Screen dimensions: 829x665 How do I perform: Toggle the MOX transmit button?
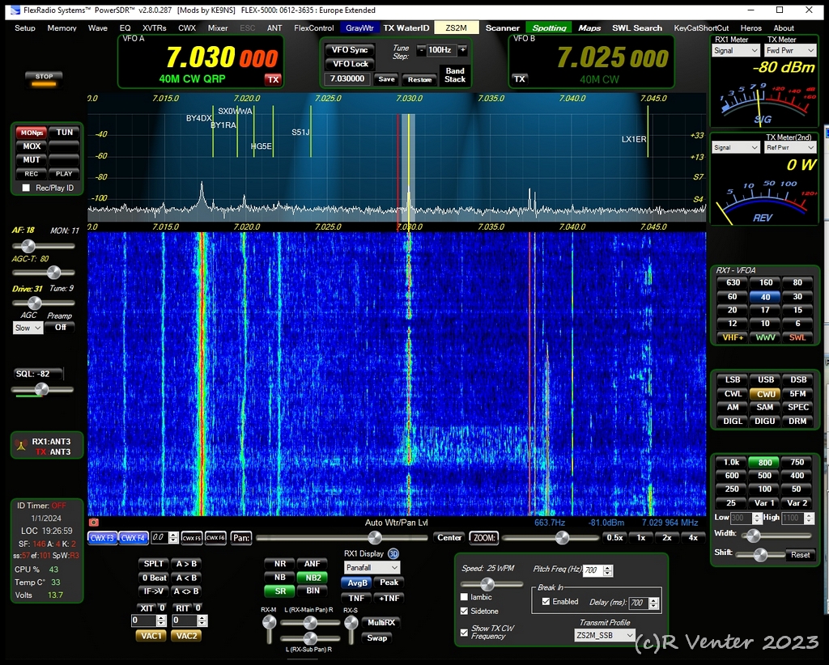pyautogui.click(x=32, y=146)
